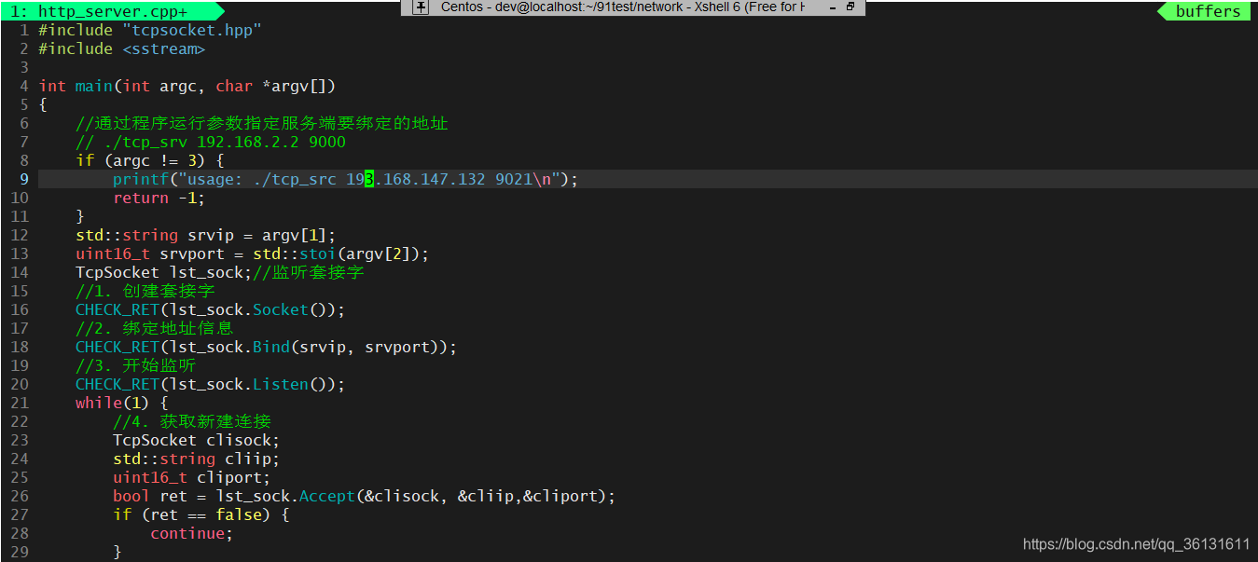Click 'uint16_t srvport = std::stoi(argv[2]);' line

pos(253,254)
